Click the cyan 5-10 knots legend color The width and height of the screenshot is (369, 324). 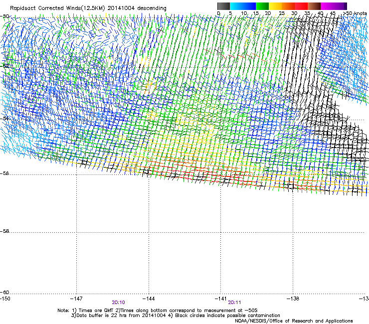236,6
